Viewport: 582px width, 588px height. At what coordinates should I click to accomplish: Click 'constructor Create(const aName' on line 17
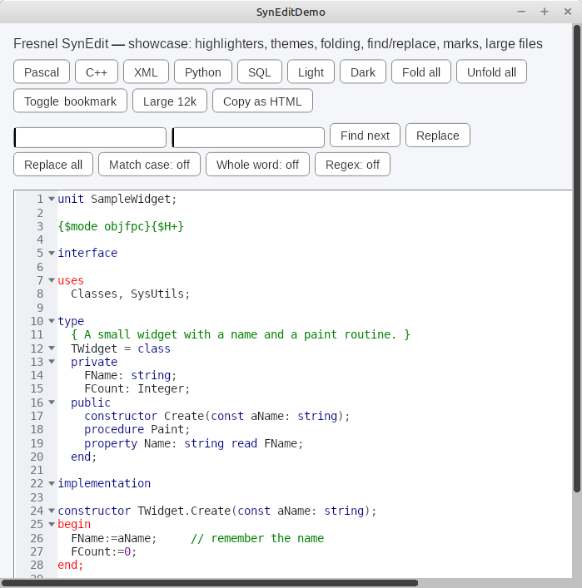(x=187, y=416)
